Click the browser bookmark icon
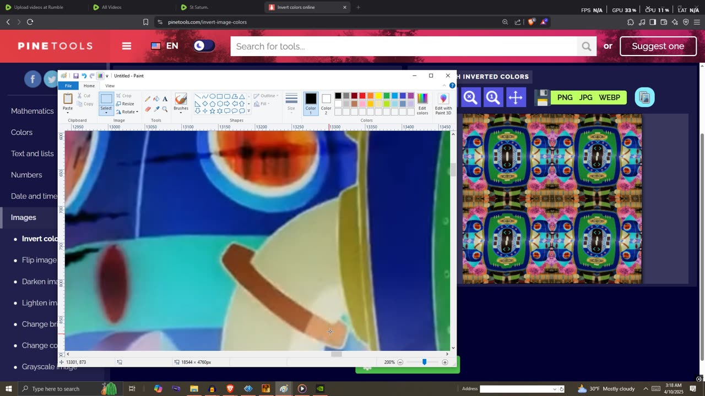Viewport: 705px width, 396px height. click(x=145, y=22)
